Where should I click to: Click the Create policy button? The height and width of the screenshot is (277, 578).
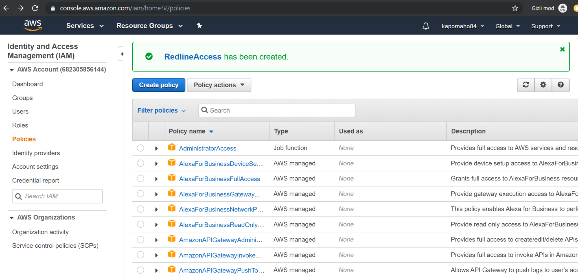point(159,85)
